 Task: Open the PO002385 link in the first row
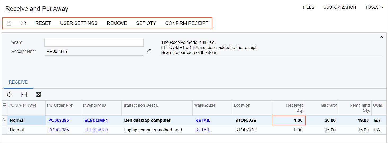click(59, 121)
